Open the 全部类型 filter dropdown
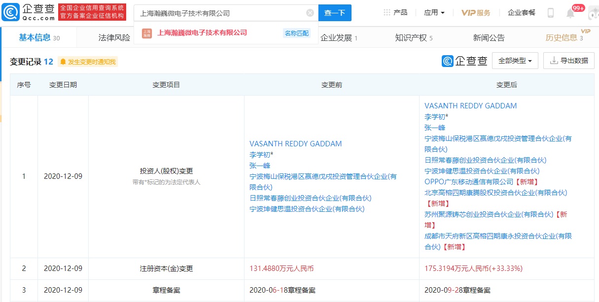Image resolution: width=599 pixels, height=302 pixels. (515, 61)
